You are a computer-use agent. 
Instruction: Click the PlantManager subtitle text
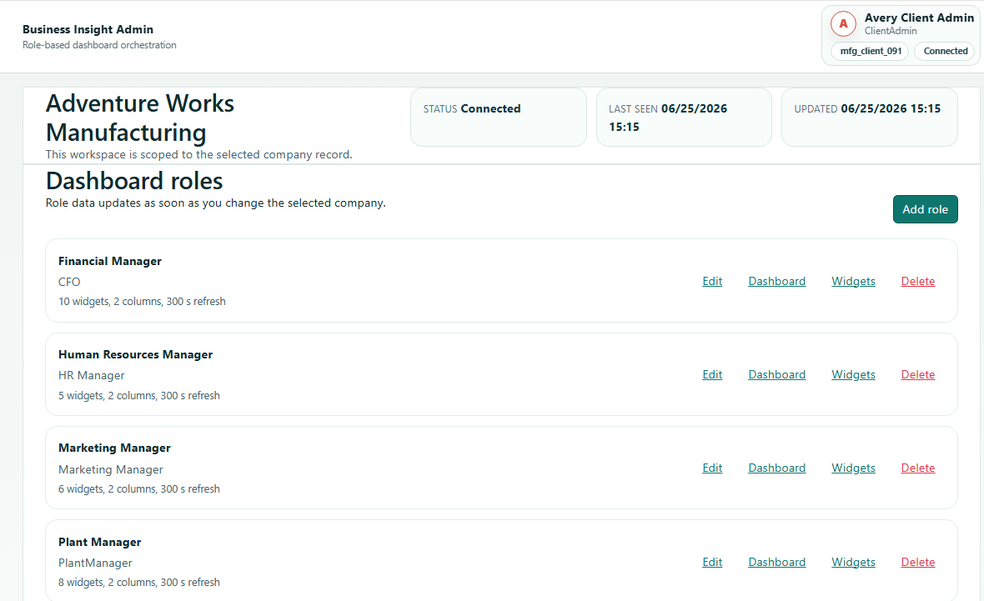[x=95, y=563]
